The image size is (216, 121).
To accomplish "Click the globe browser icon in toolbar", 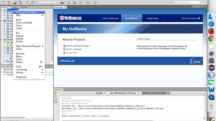I will point(62,2).
